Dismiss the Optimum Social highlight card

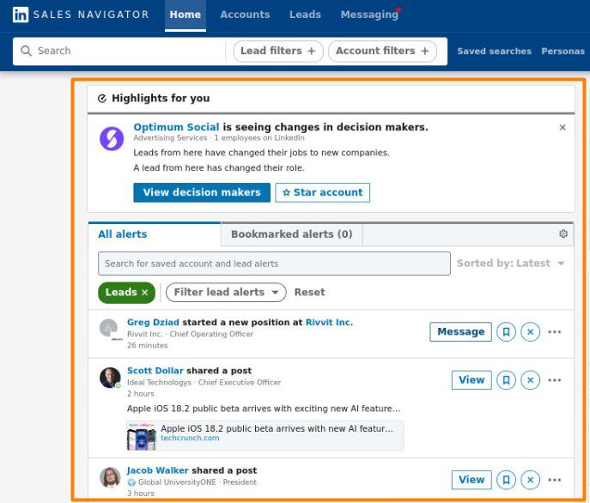pos(563,128)
